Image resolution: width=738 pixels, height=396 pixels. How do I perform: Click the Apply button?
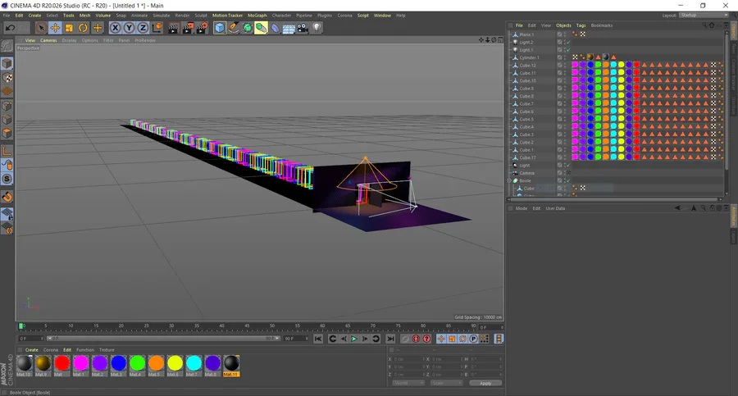(x=485, y=383)
